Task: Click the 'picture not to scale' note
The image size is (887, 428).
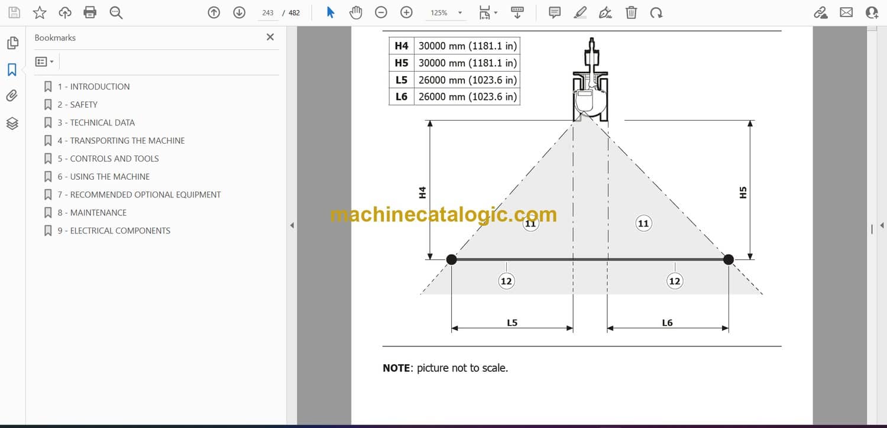Action: [x=445, y=368]
